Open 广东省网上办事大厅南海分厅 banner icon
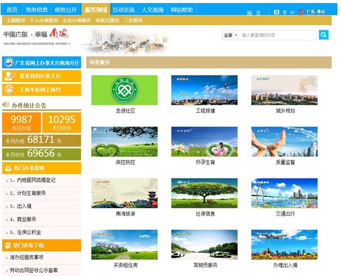The height and width of the screenshot is (276, 341). tap(9, 63)
